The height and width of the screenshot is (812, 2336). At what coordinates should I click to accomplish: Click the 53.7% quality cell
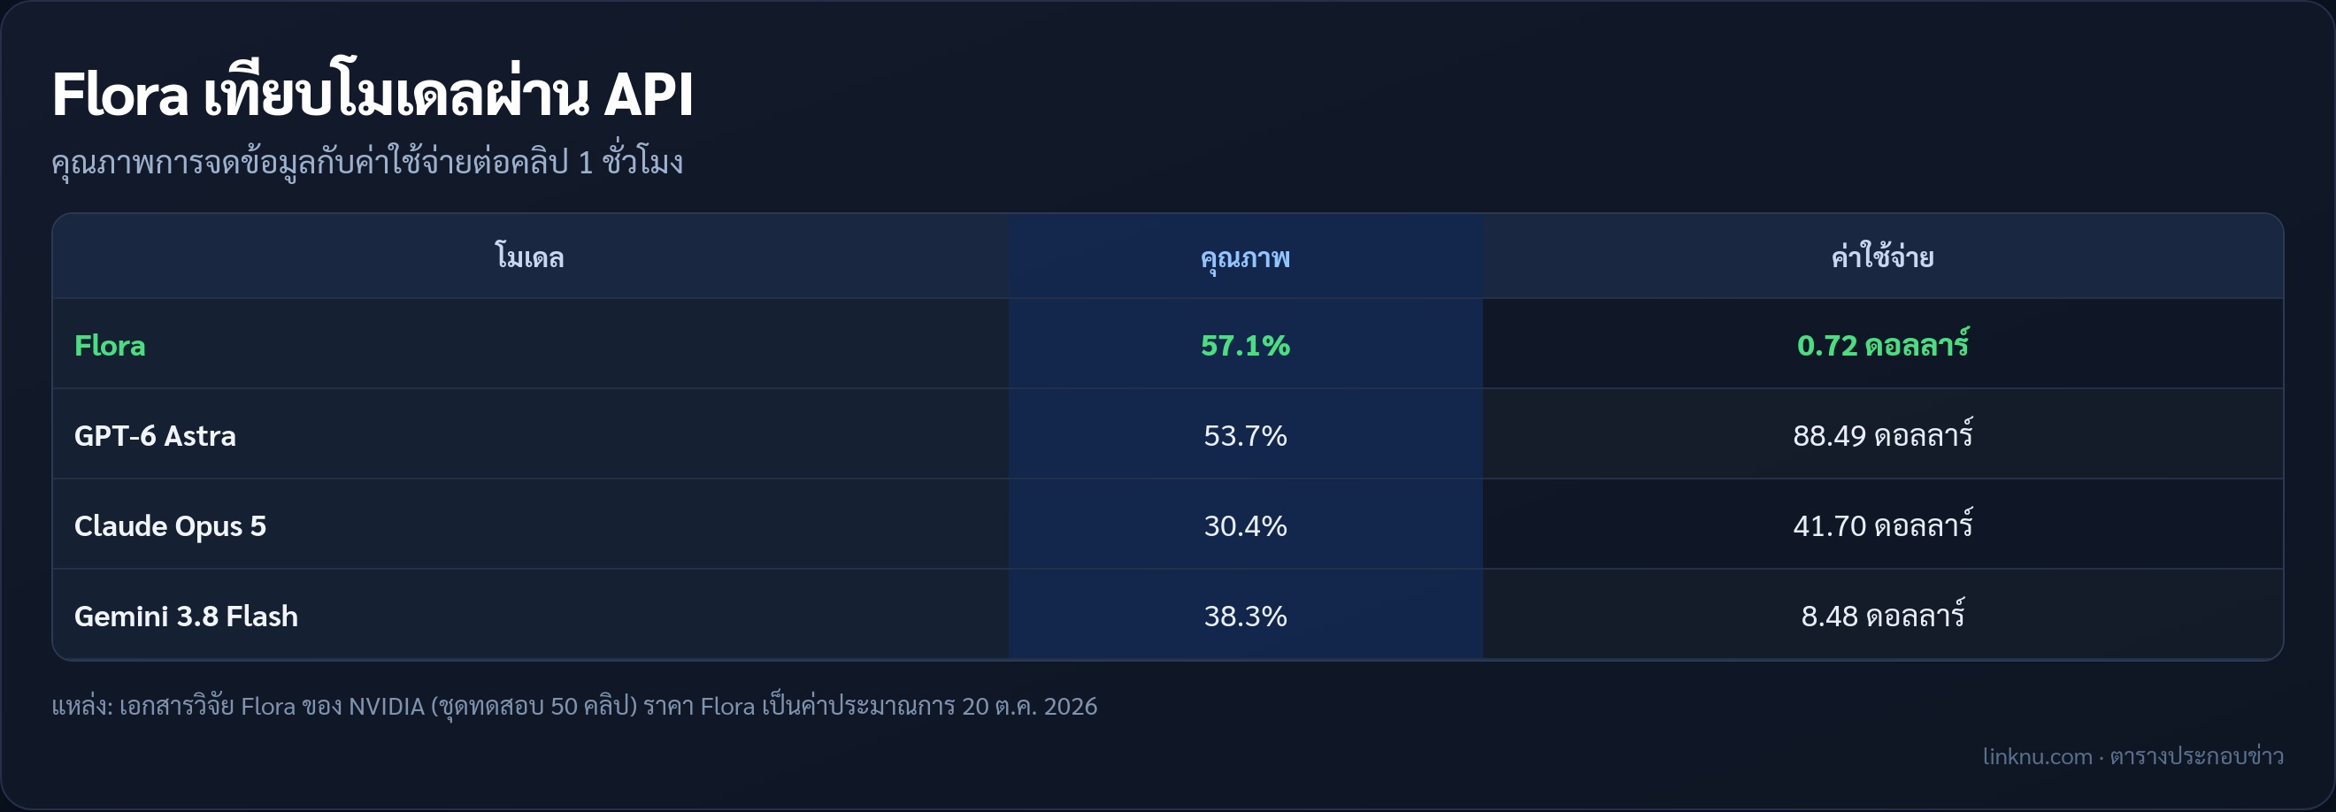coord(1245,434)
